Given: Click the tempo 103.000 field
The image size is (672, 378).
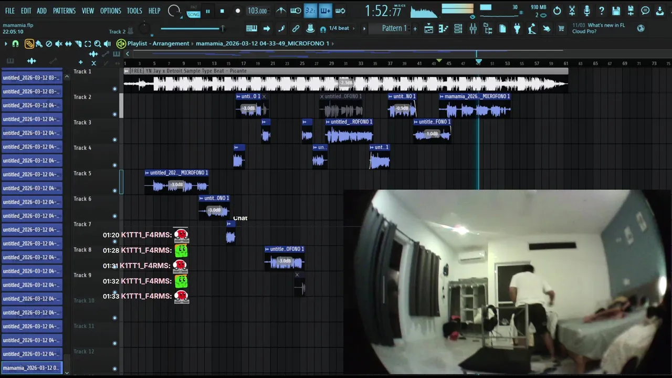Looking at the screenshot, I should 257,11.
